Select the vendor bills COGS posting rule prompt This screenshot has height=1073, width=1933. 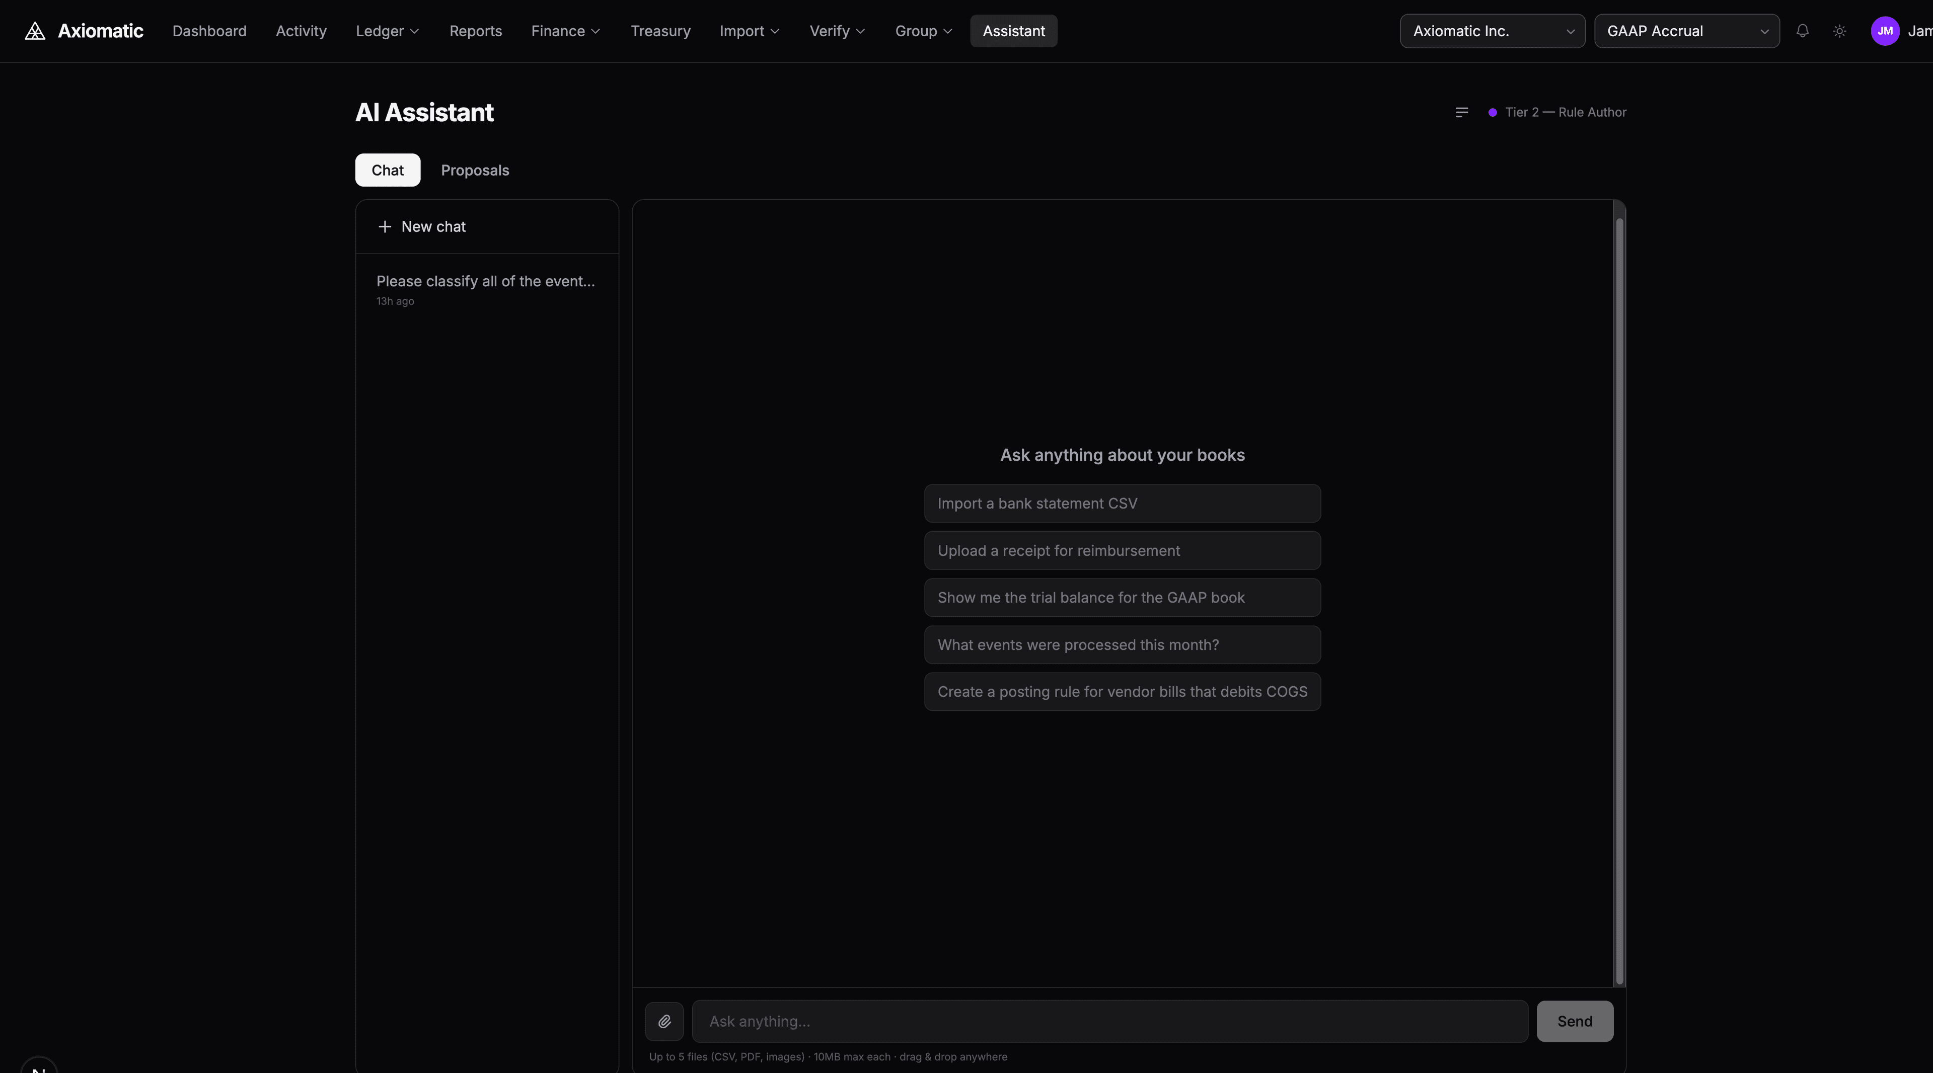point(1121,691)
